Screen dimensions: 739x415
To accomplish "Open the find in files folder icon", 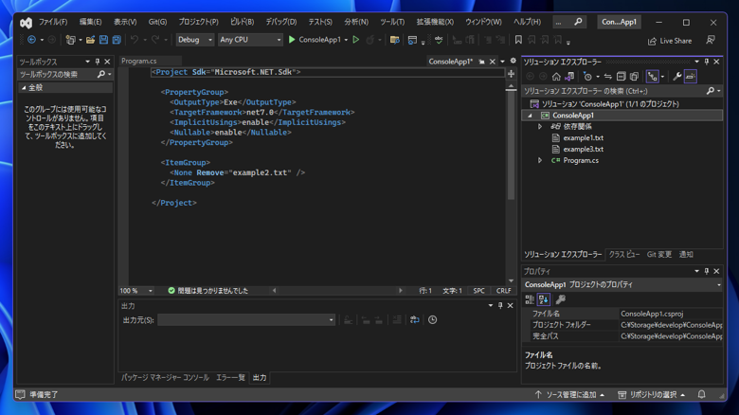I will point(395,40).
